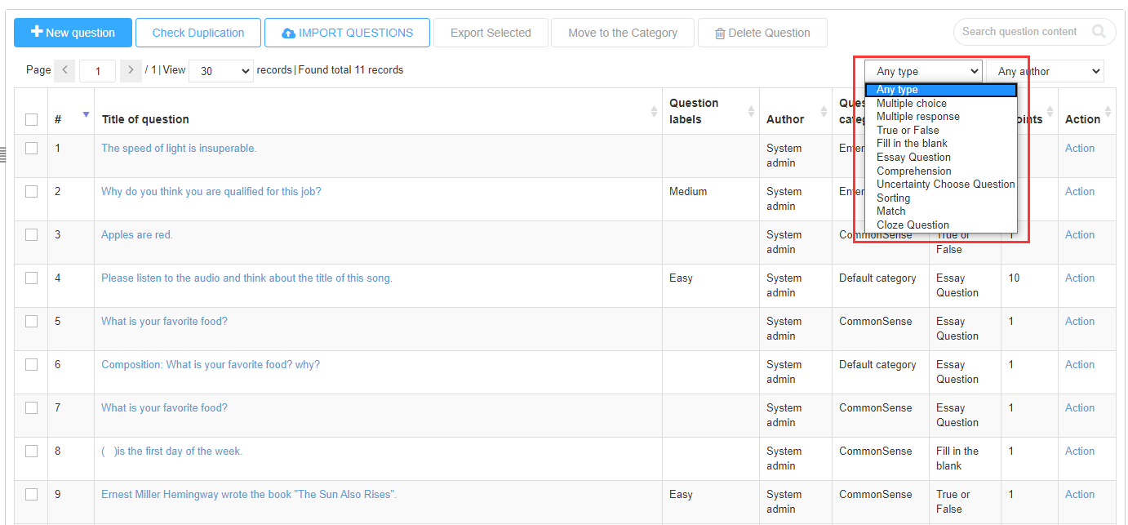Viewport: 1128px width, 525px height.
Task: Sort by the Action column arrows
Action: tap(1108, 111)
